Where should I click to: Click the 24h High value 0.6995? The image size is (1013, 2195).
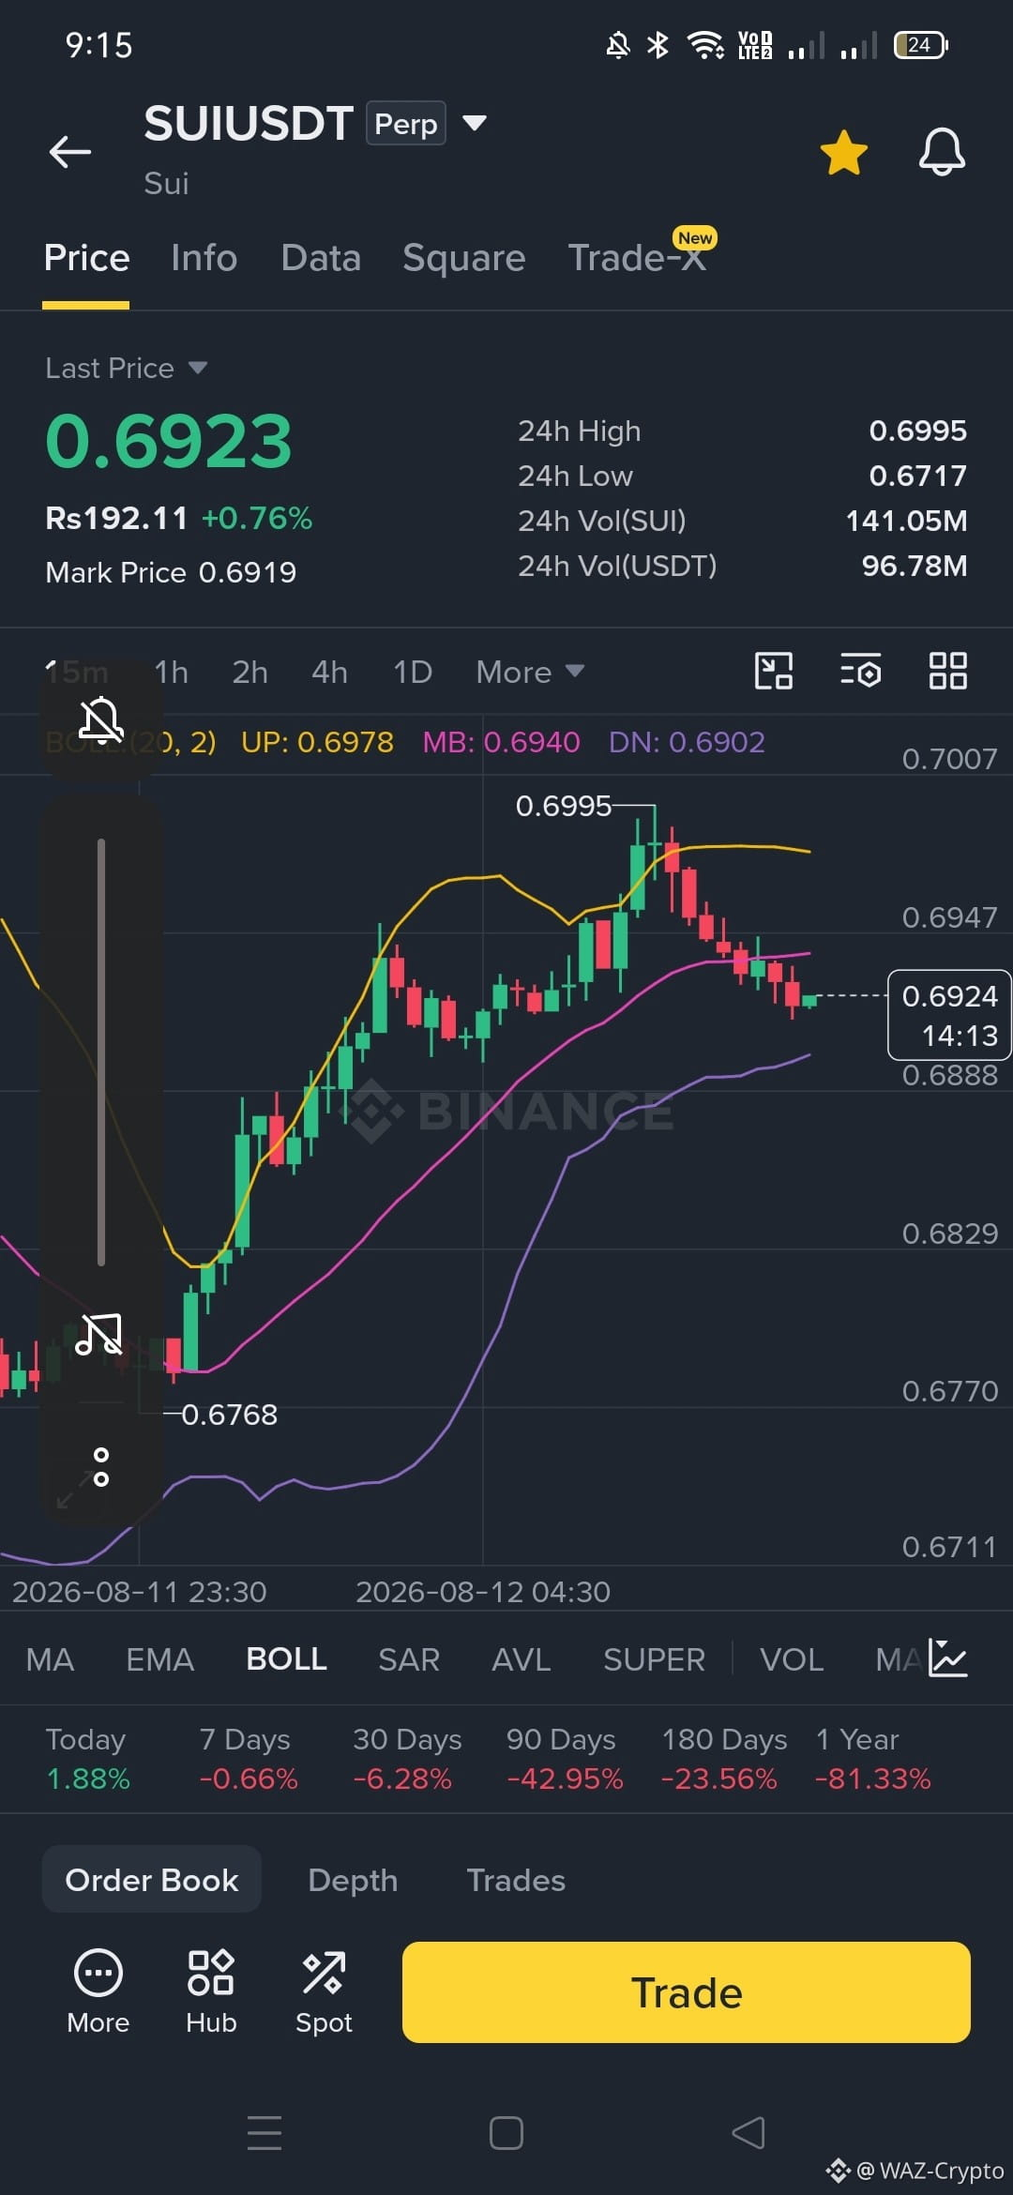click(917, 431)
